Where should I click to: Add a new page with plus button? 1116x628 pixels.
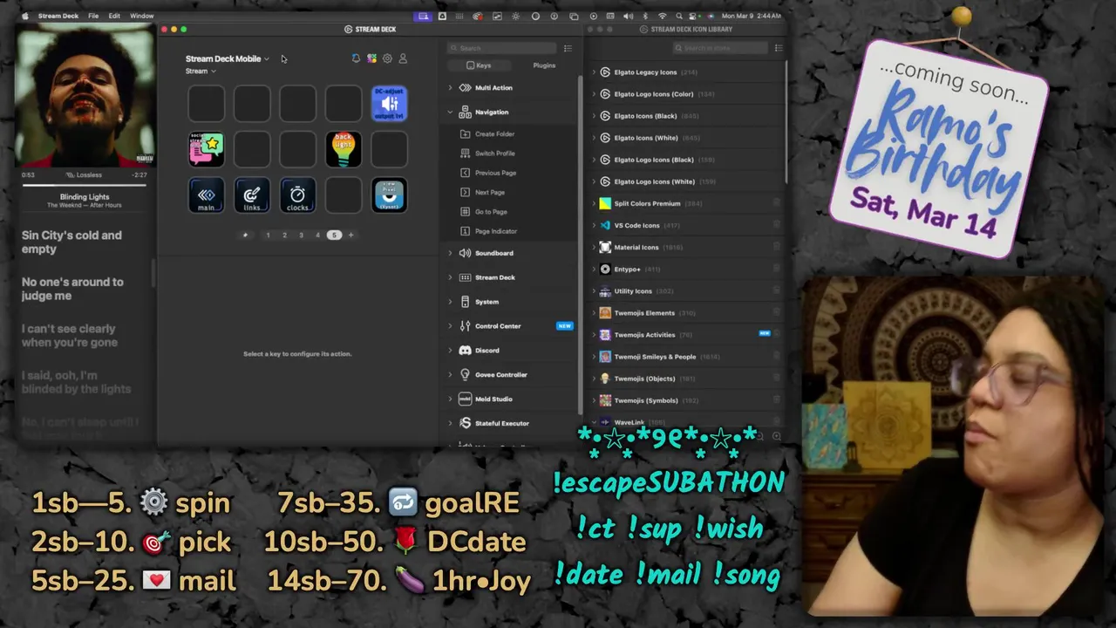(351, 235)
